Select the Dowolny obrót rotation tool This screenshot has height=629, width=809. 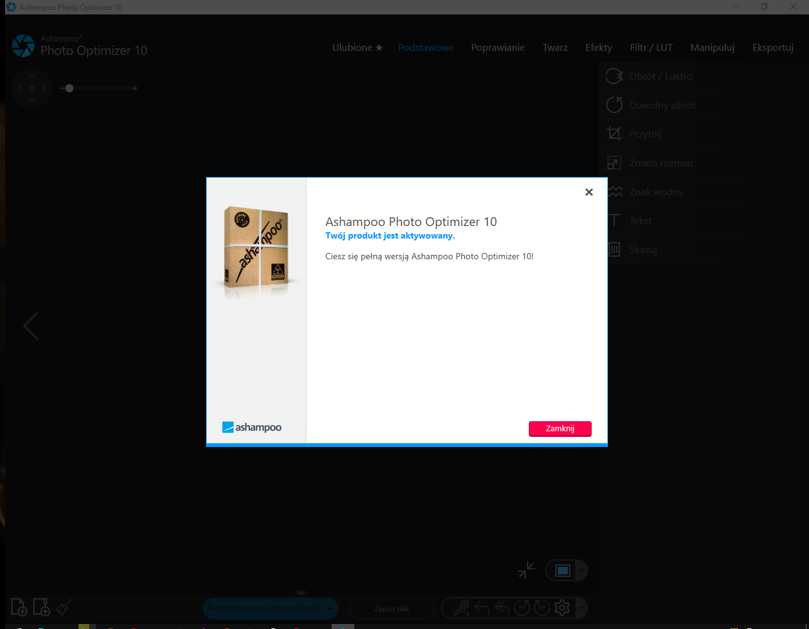click(x=662, y=105)
